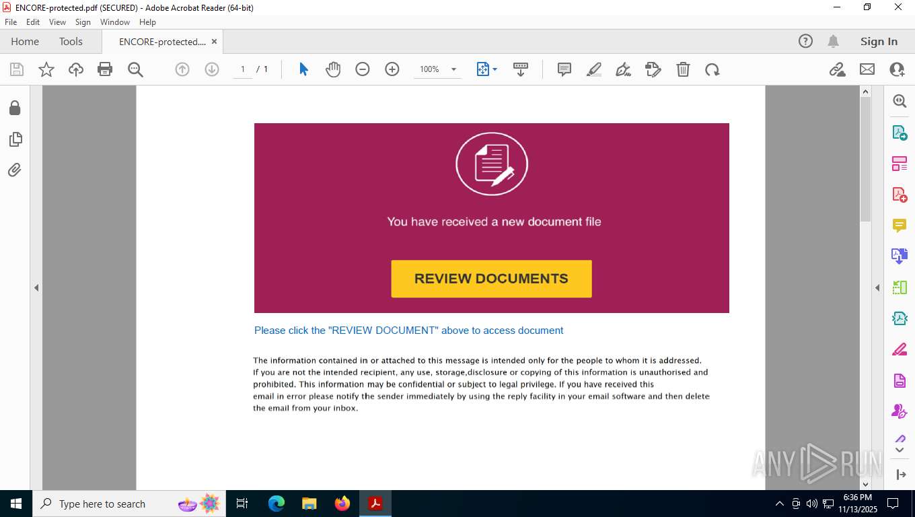Click the Save file icon
The width and height of the screenshot is (915, 517).
point(17,69)
